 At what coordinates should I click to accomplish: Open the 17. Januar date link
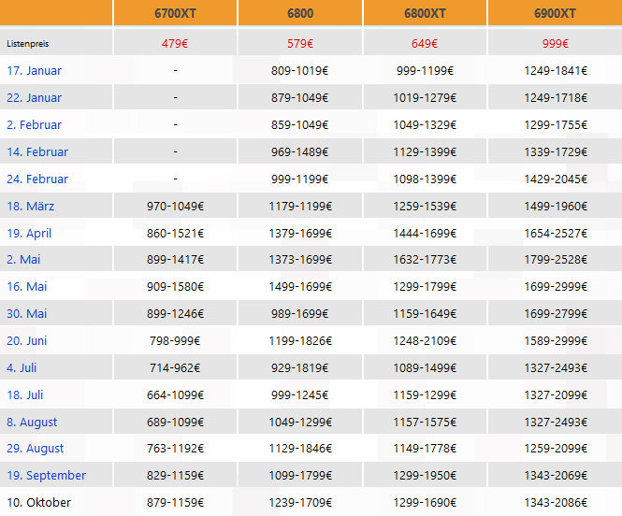[x=34, y=70]
